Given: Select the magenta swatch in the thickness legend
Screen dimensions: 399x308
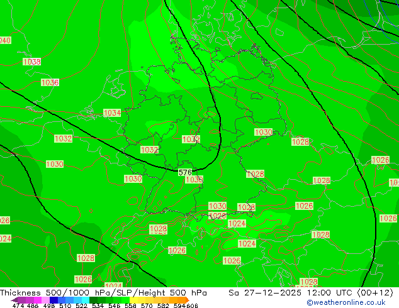Looking at the screenshot, I should pyautogui.click(x=38, y=300).
